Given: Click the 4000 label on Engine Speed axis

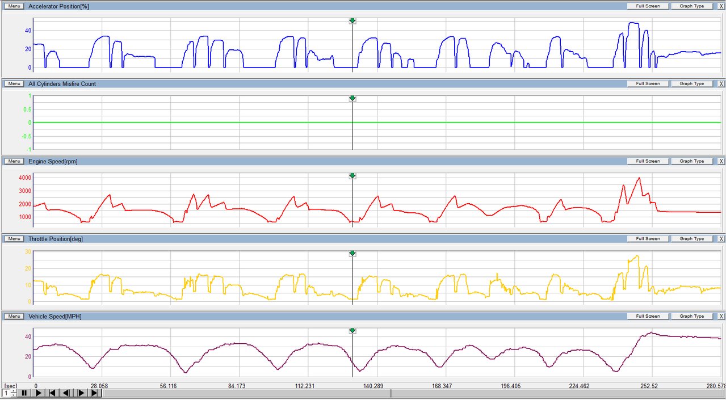Looking at the screenshot, I should click(25, 178).
